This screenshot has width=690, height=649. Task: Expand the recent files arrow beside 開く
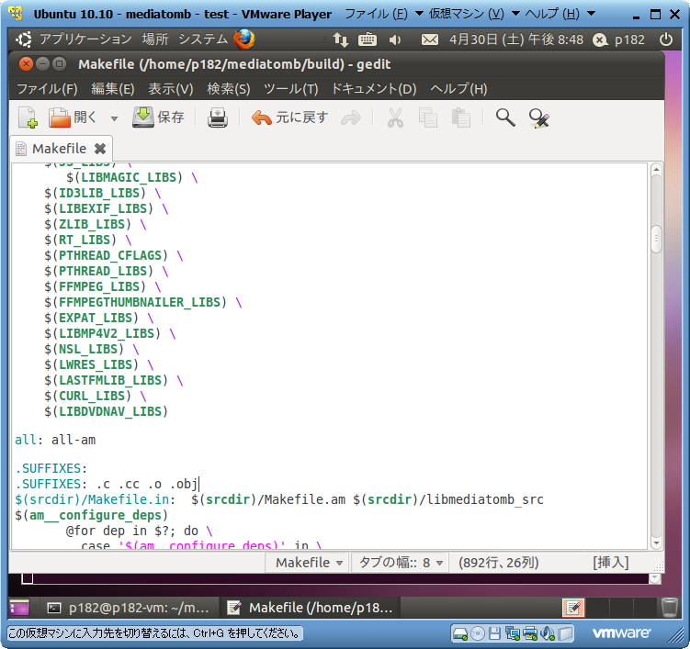point(115,118)
